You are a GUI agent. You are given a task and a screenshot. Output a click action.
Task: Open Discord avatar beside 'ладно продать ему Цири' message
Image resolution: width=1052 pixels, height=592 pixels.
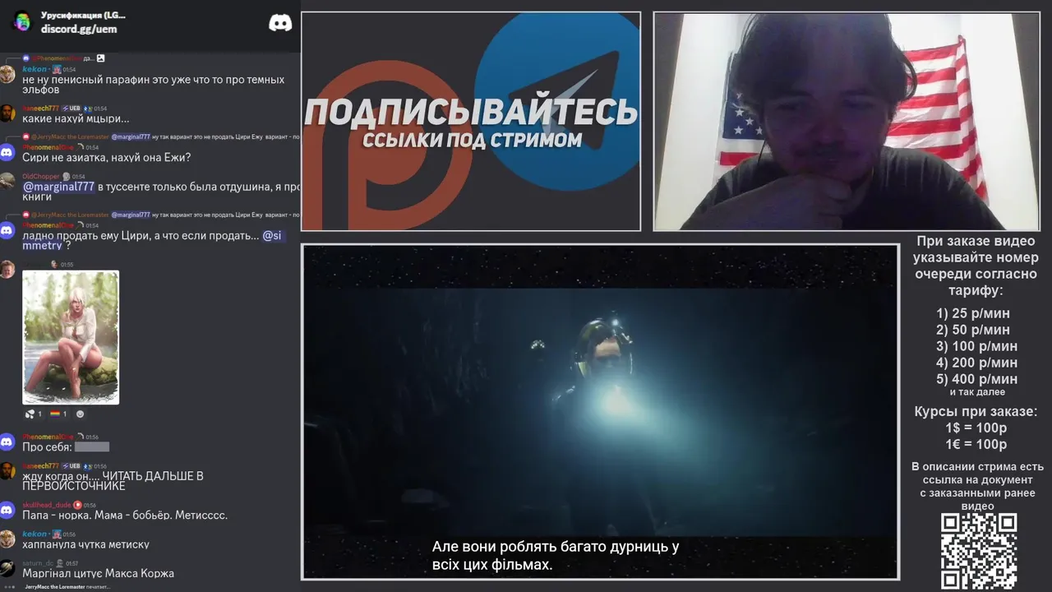tap(7, 230)
